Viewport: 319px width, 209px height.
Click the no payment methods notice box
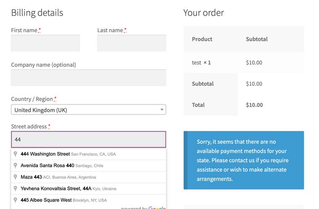click(244, 160)
